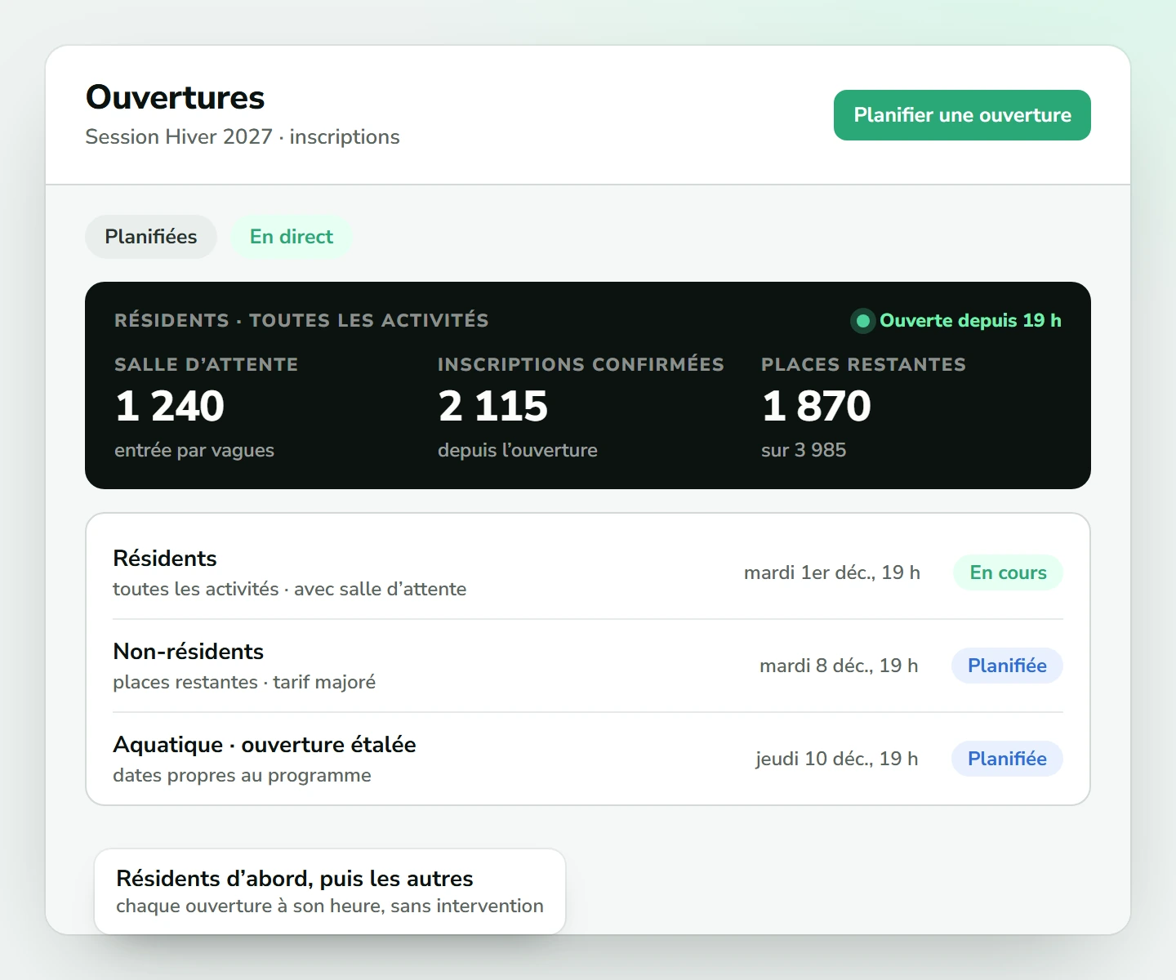
Task: Click the dates propres au programme description
Action: 242,776
